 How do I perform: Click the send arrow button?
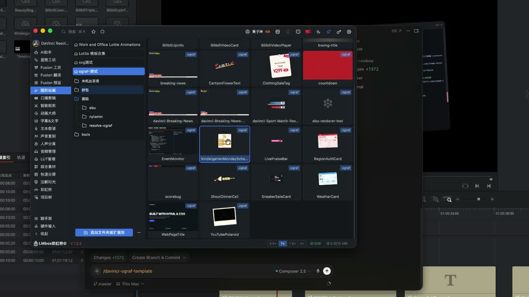327,271
